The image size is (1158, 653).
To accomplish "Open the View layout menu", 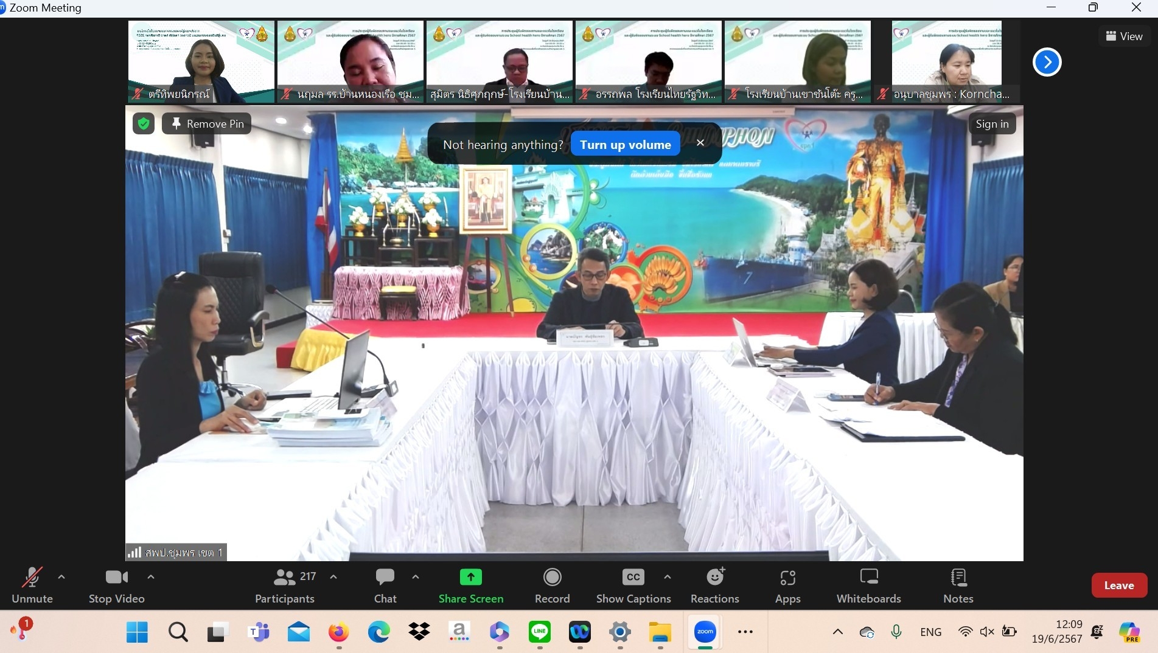I will [x=1124, y=36].
